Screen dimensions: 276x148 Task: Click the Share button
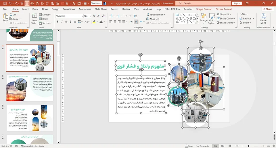pos(267,9)
